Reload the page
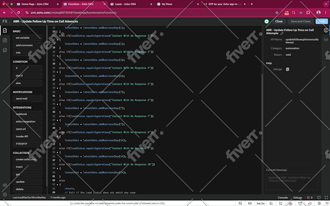The height and width of the screenshot is (206, 330). click(x=18, y=13)
